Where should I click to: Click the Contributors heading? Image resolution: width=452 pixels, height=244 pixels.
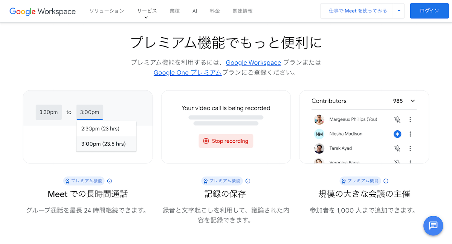tap(329, 101)
